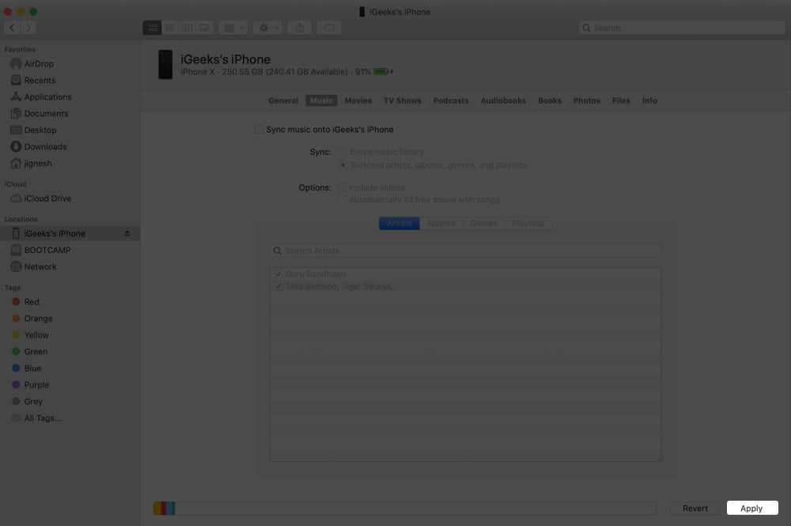The height and width of the screenshot is (526, 791).
Task: Switch to the Podcasts tab
Action: [x=451, y=100]
